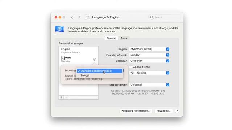The height and width of the screenshot is (130, 232).
Task: Select Burmese in preferred languages
Action: pos(78,59)
